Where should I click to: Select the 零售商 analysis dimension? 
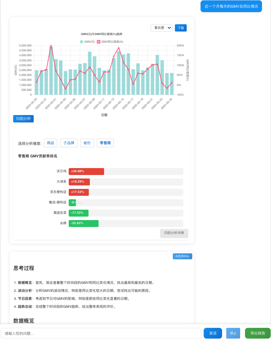pyautogui.click(x=105, y=143)
